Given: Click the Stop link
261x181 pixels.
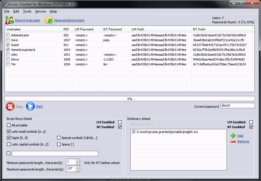Looking at the screenshot, I should [19, 106].
